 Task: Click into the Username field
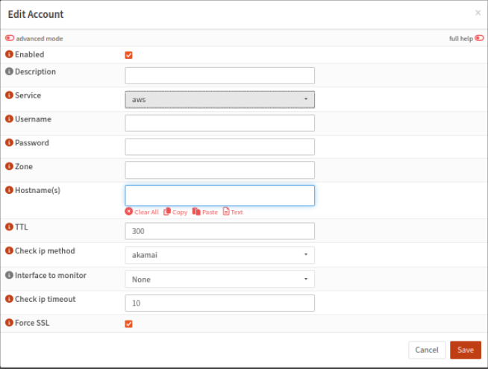[219, 123]
